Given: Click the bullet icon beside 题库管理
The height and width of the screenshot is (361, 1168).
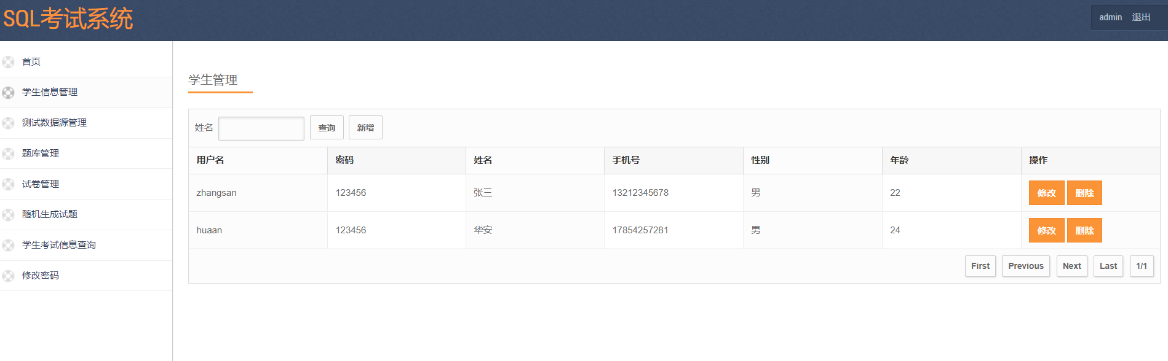Looking at the screenshot, I should coord(8,153).
